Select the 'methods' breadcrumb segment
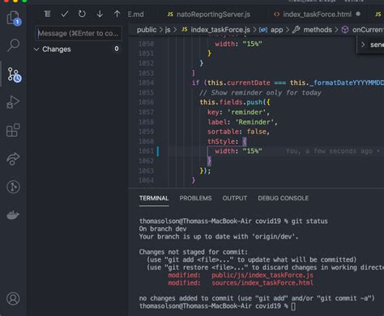This screenshot has width=384, height=316. (312, 30)
